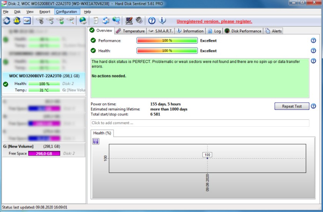Screen dimensions: 323x212
Task: Select the Health (%) graph tab
Action: 102,133
